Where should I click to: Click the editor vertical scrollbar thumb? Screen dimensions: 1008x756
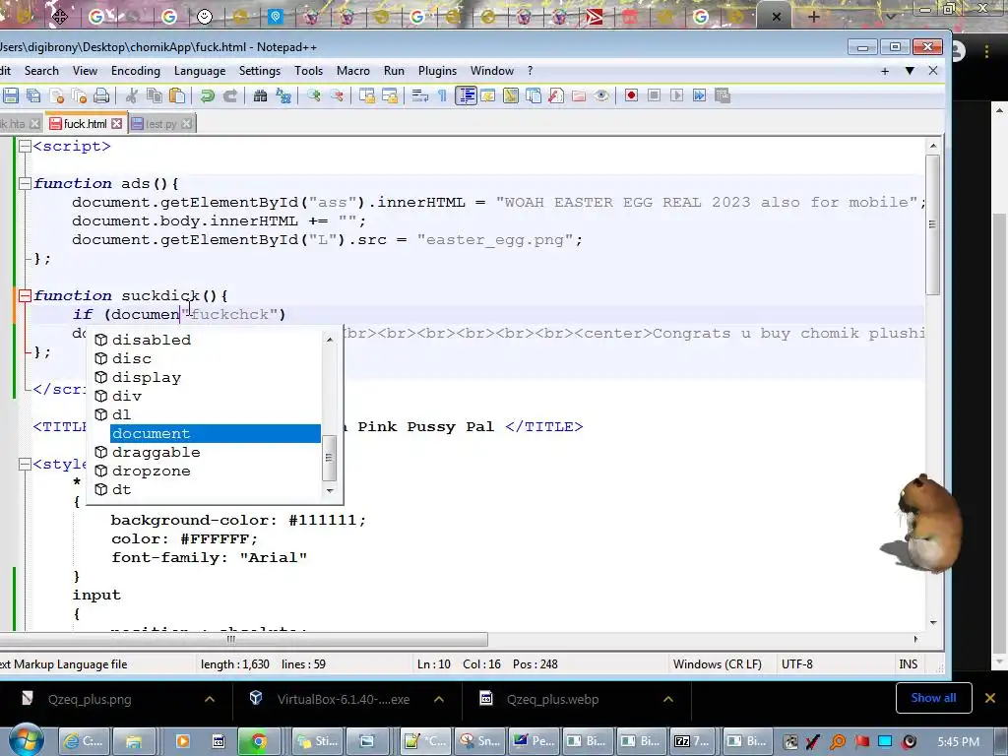[x=932, y=225]
